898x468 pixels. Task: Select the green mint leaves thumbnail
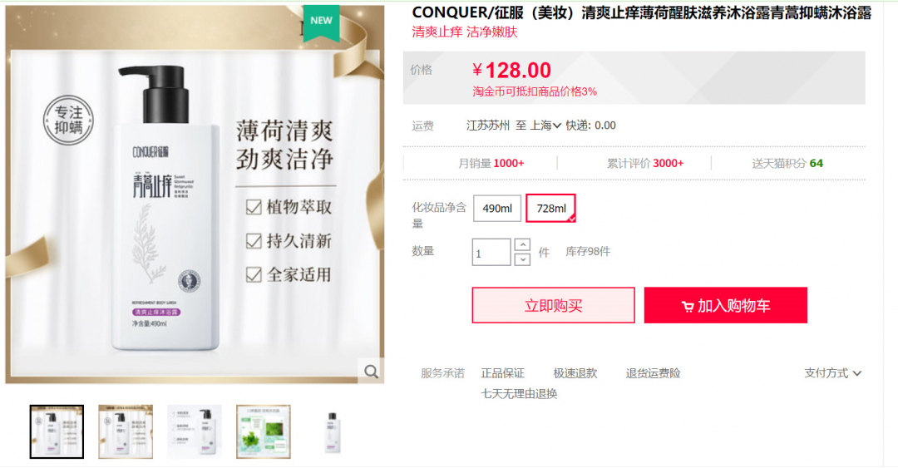point(264,432)
